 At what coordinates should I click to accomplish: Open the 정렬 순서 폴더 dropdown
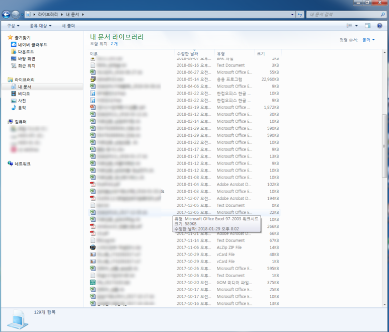pyautogui.click(x=368, y=40)
